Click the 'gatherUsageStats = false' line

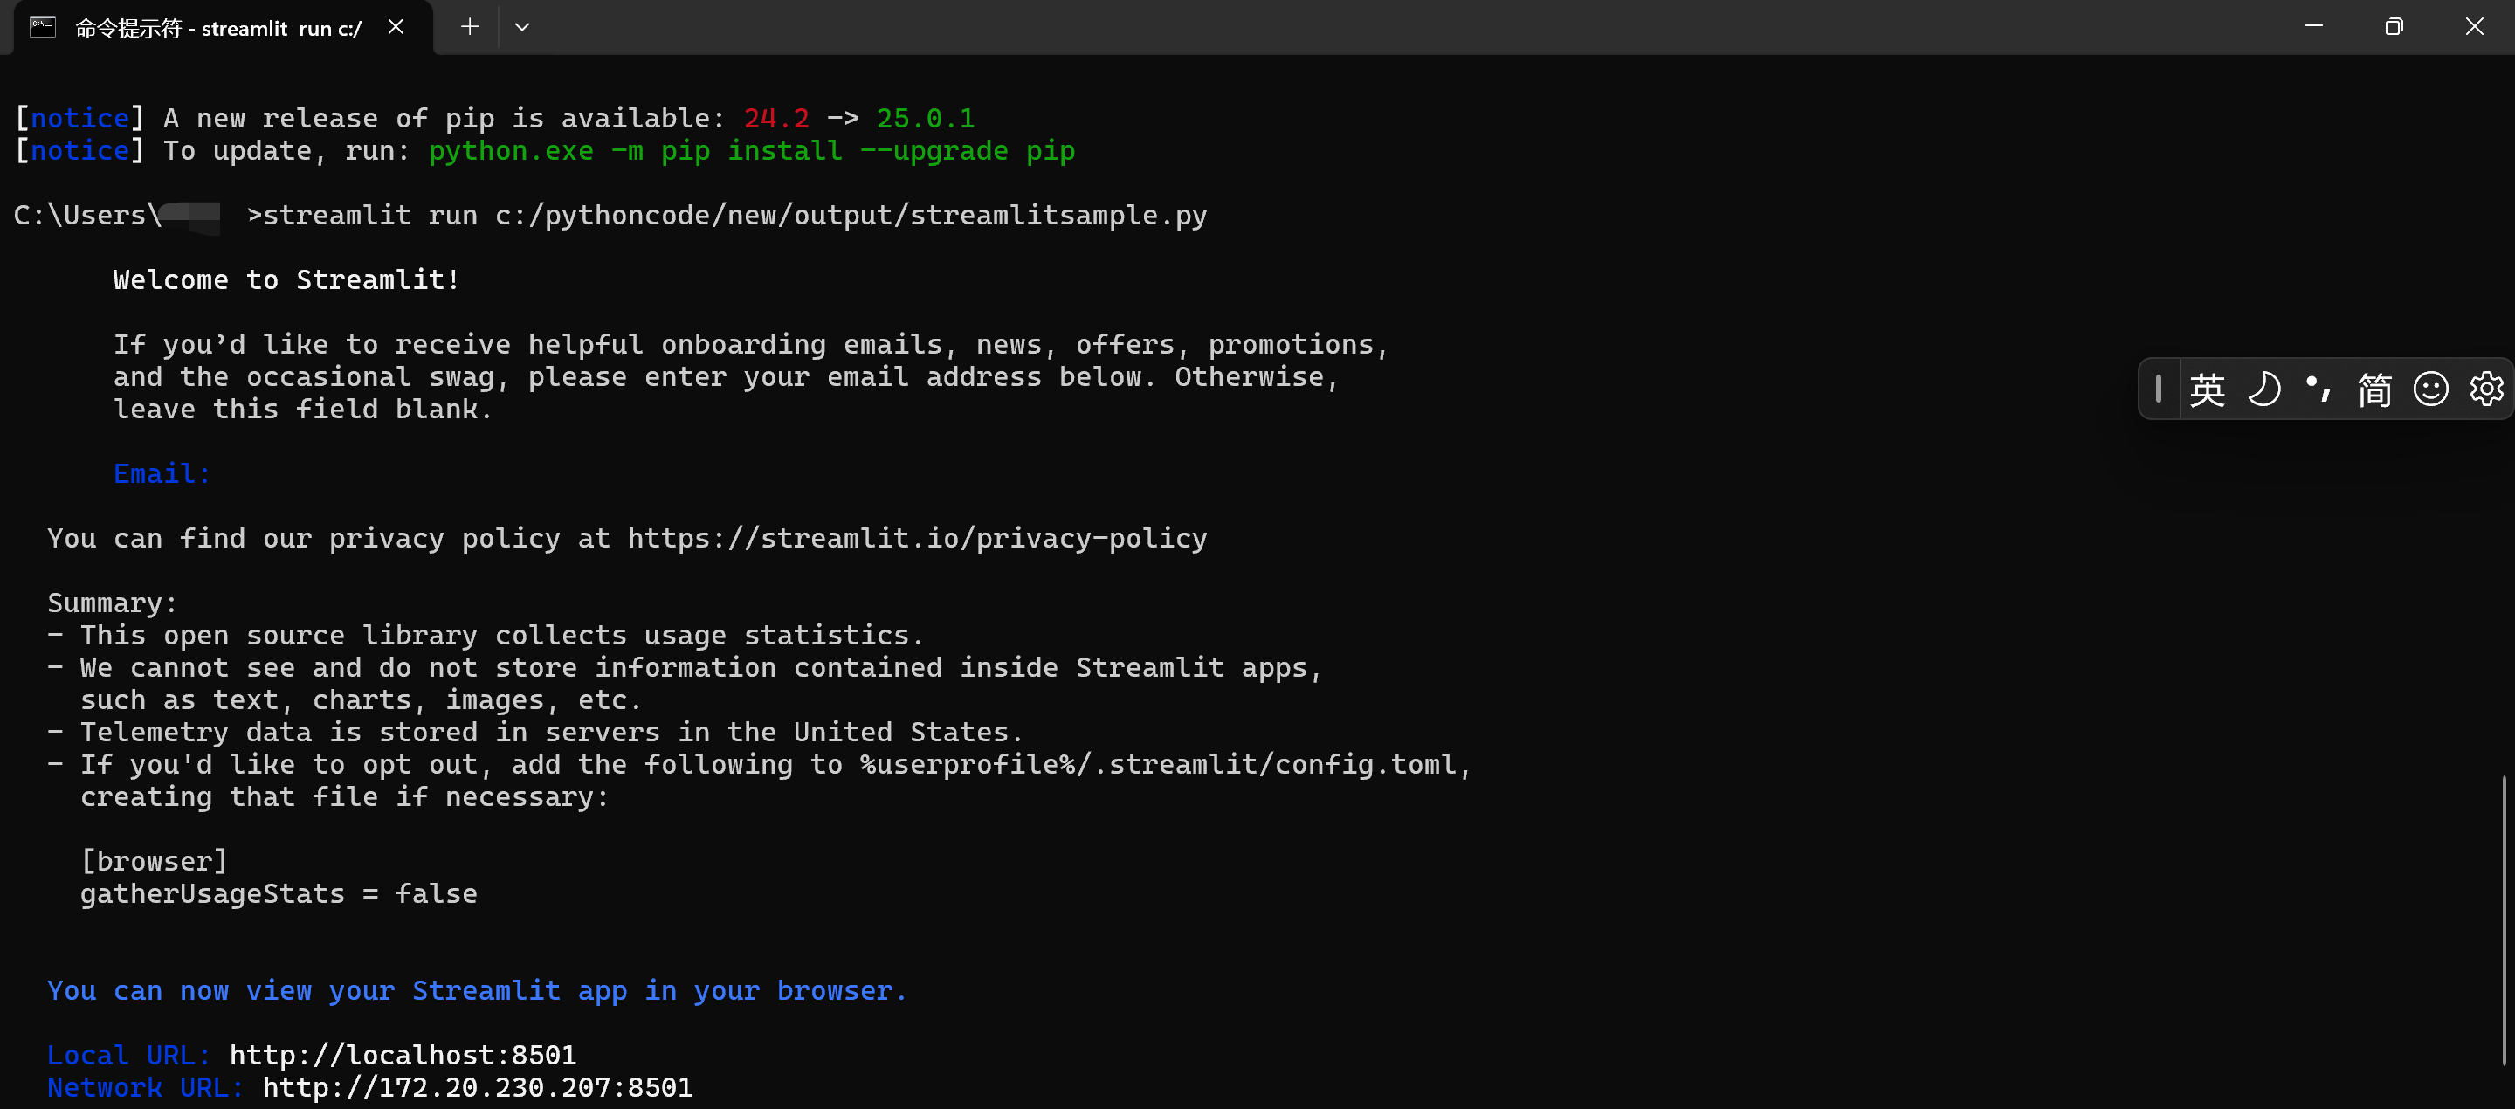coord(279,894)
